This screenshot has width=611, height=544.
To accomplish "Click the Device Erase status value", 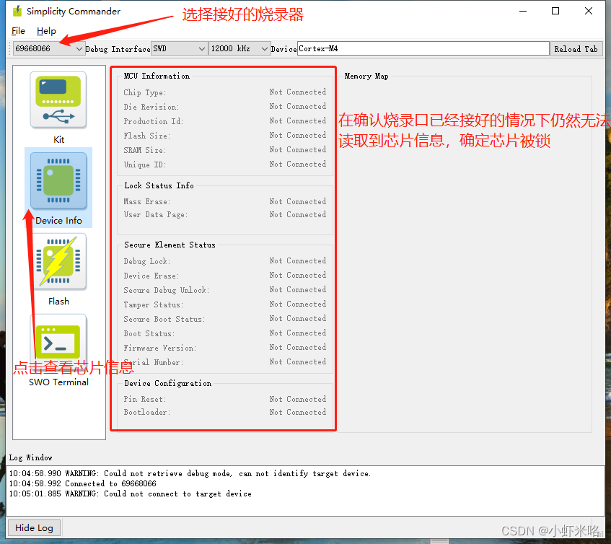I will pyautogui.click(x=298, y=275).
